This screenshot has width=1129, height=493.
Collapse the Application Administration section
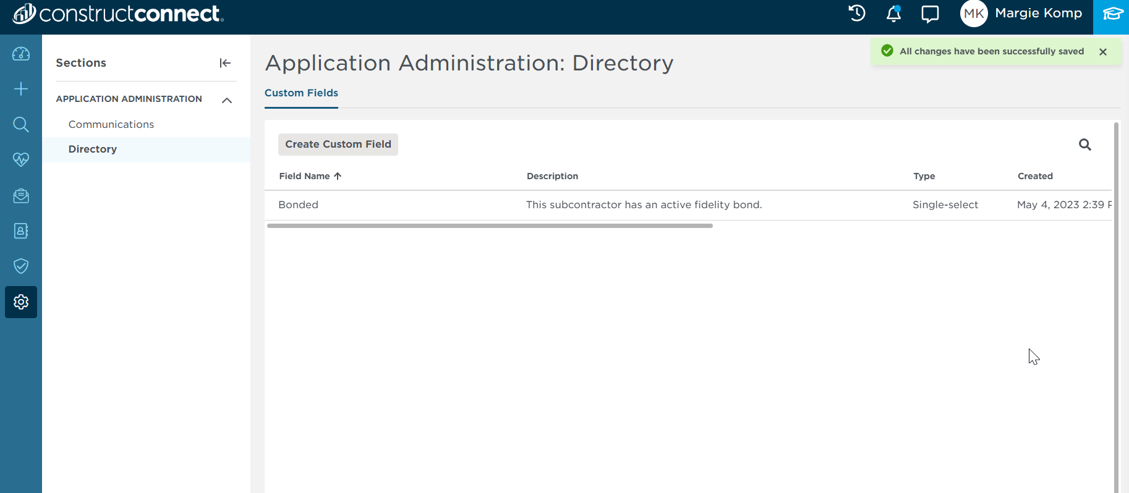227,99
